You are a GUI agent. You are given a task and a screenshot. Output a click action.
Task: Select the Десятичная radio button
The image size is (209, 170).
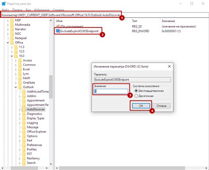pos(136,96)
